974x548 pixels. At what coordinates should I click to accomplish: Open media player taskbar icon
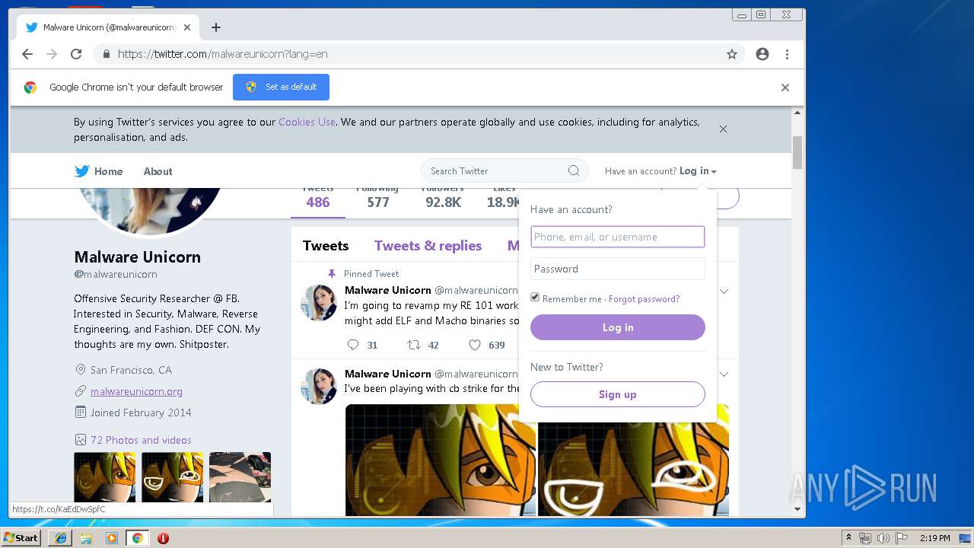(x=112, y=538)
